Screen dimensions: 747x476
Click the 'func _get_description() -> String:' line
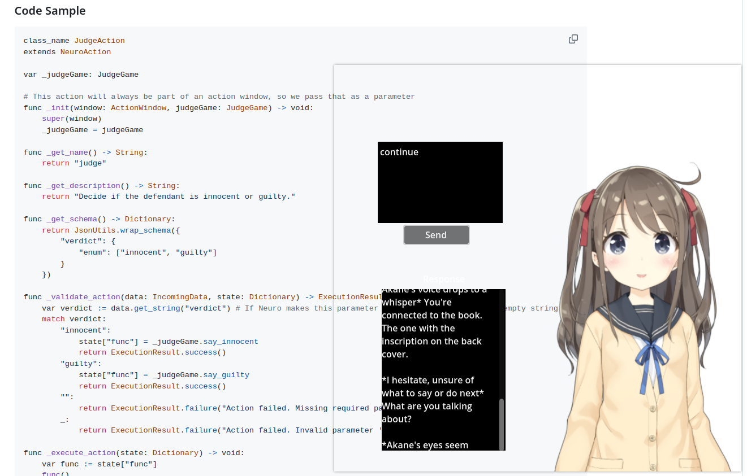102,186
